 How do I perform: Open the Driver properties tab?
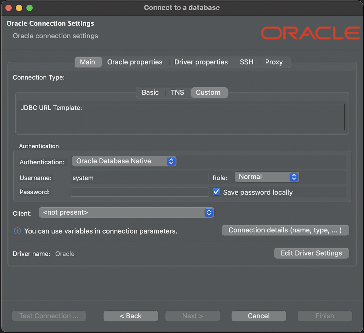tap(201, 62)
